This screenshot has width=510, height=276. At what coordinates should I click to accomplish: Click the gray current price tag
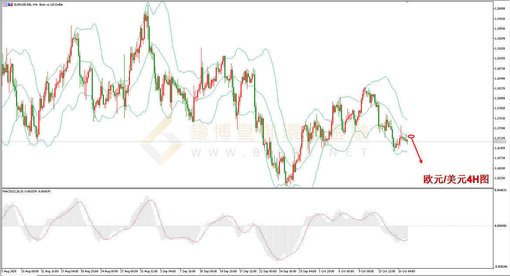(x=500, y=141)
